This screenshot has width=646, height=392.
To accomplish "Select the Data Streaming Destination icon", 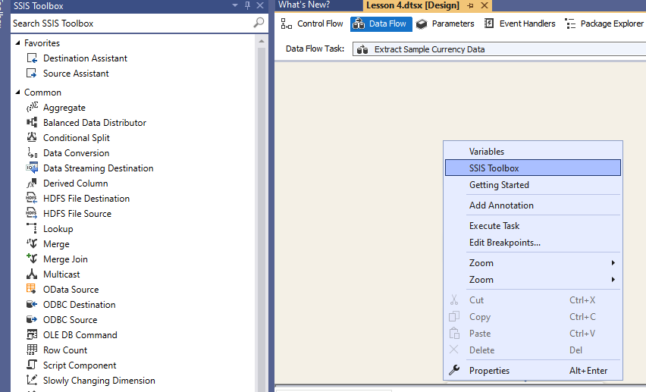I will [32, 168].
